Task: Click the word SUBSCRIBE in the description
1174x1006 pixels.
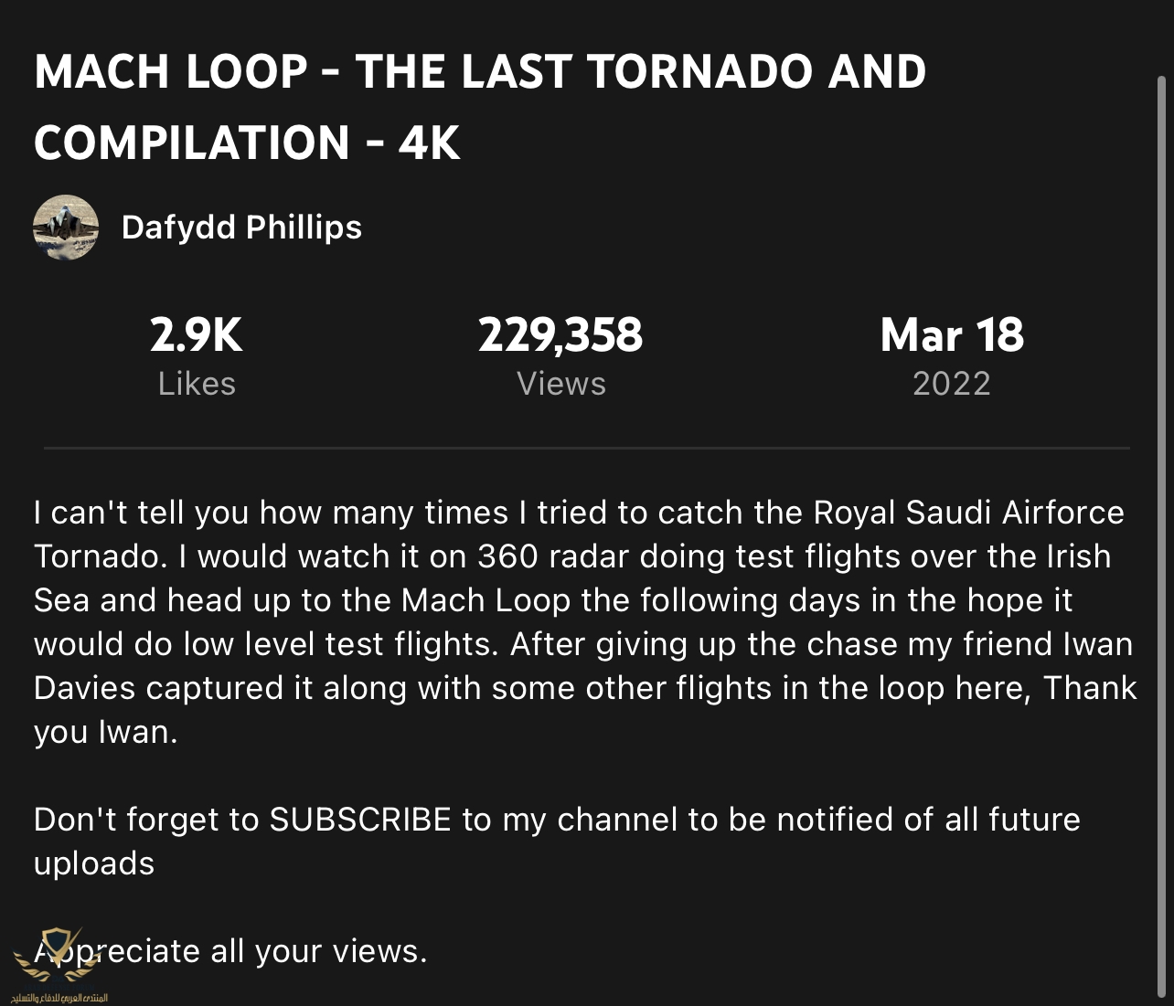Action: (360, 820)
